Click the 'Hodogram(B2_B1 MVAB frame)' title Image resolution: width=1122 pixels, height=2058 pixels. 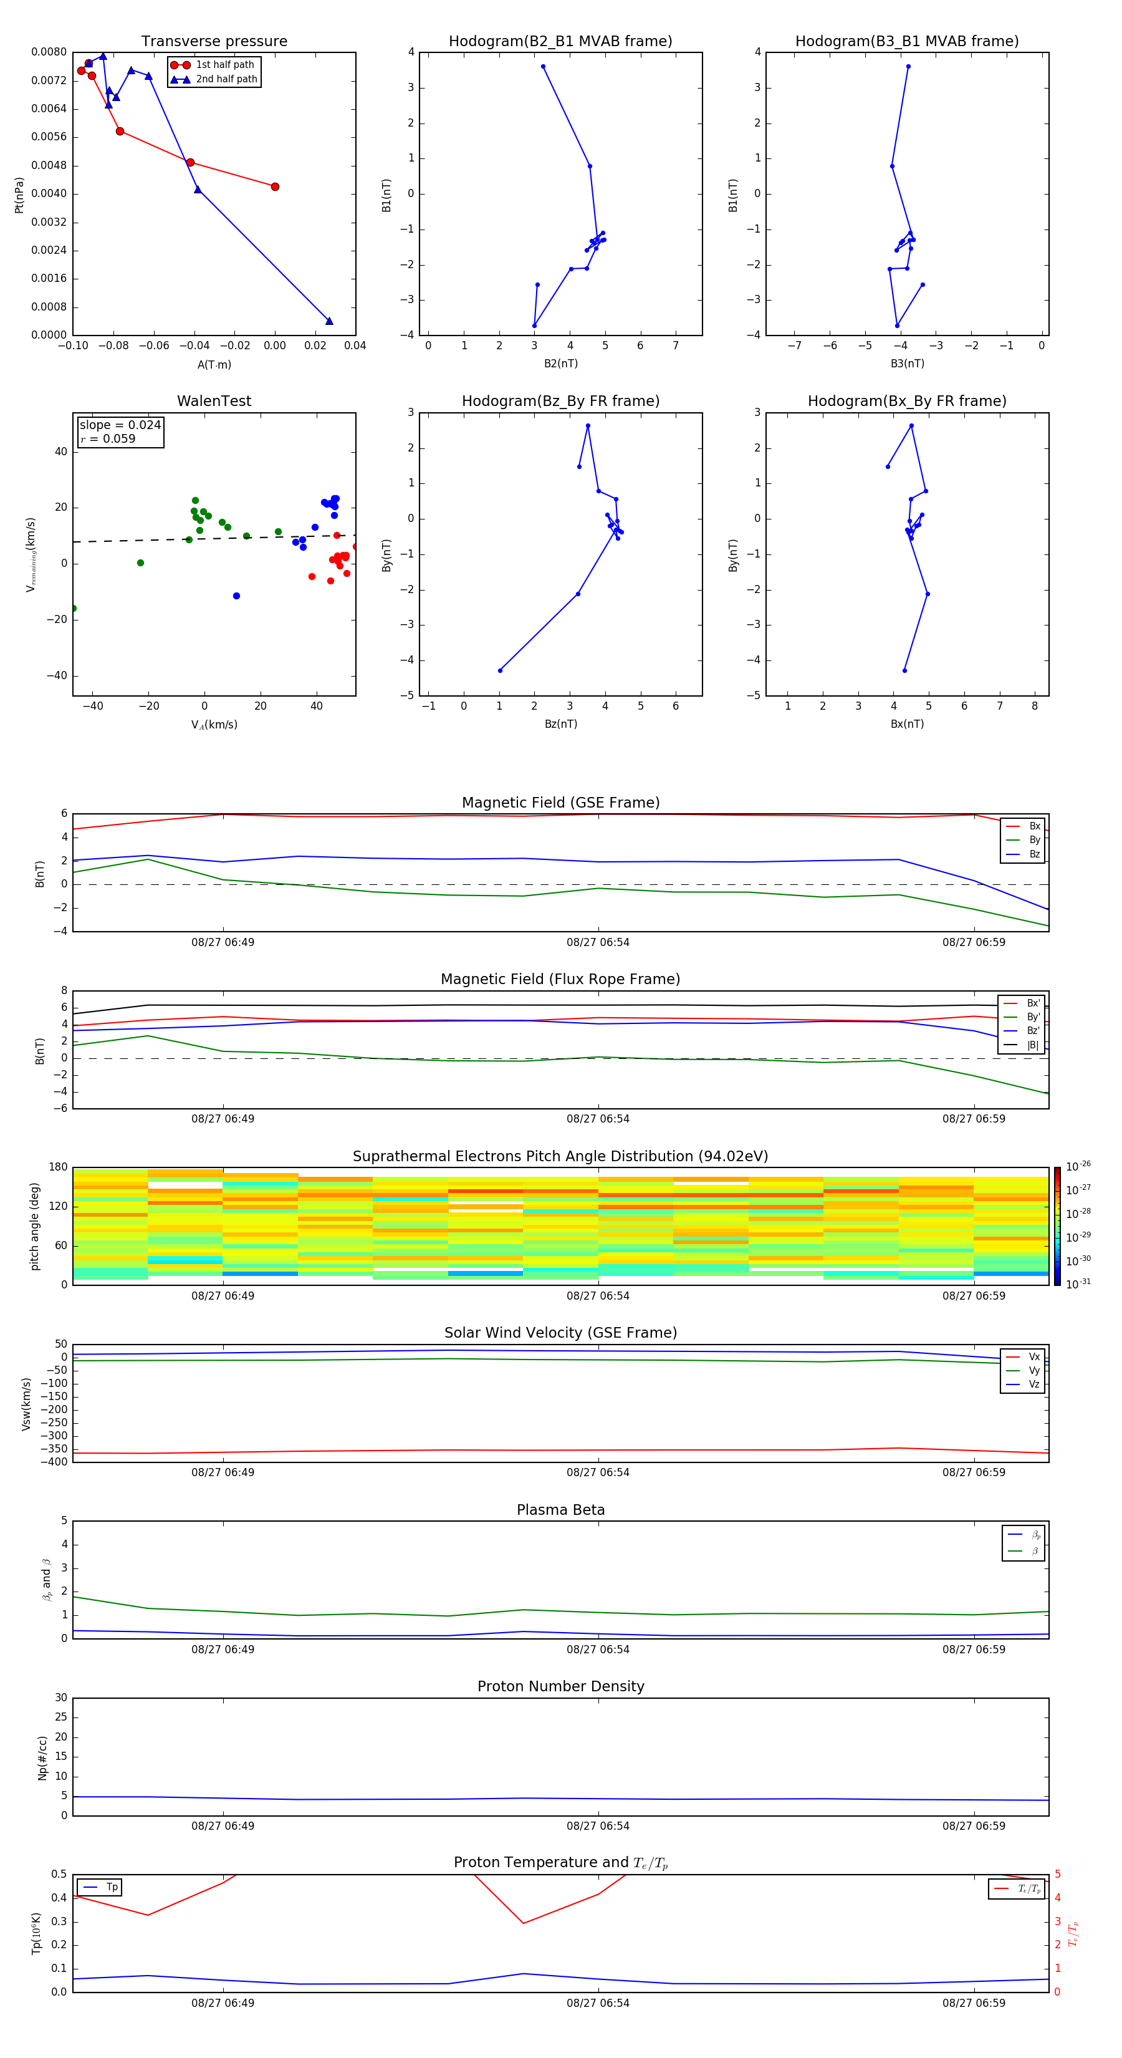[560, 42]
